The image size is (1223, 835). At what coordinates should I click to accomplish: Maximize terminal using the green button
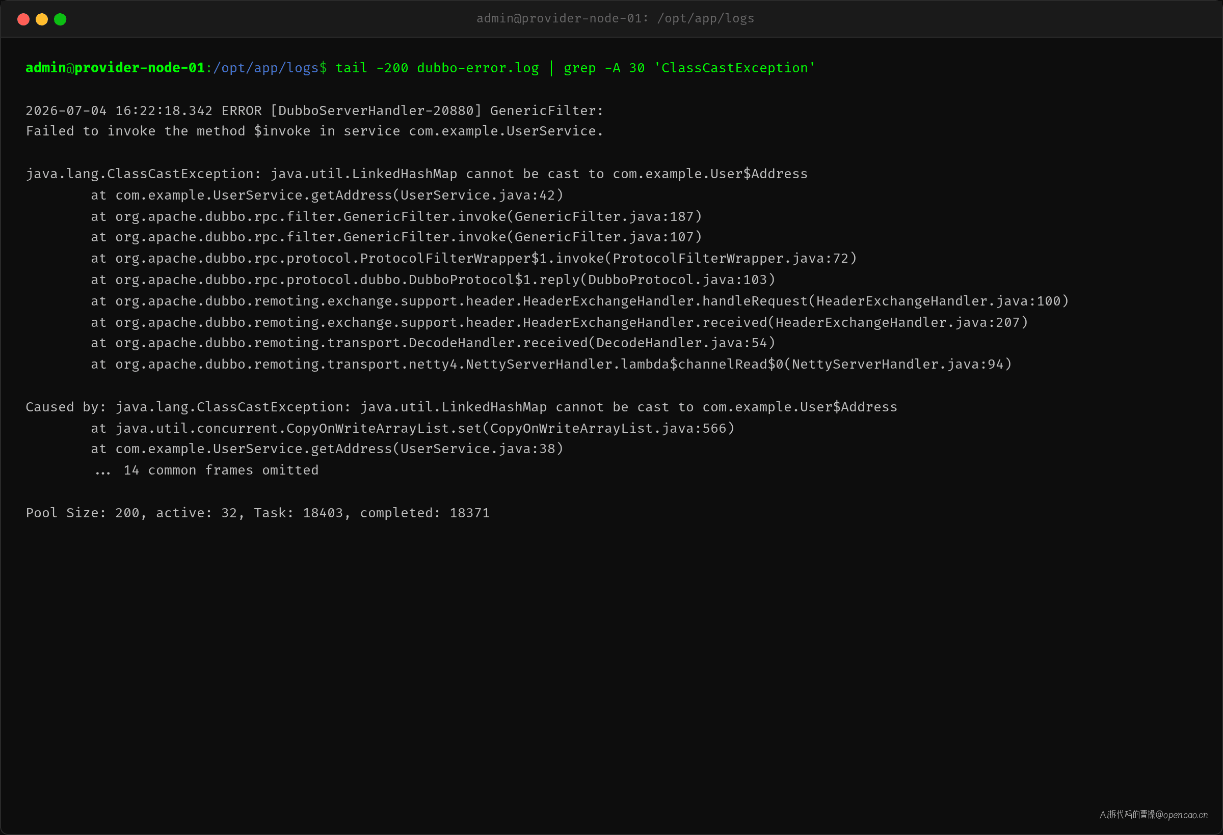coord(60,19)
